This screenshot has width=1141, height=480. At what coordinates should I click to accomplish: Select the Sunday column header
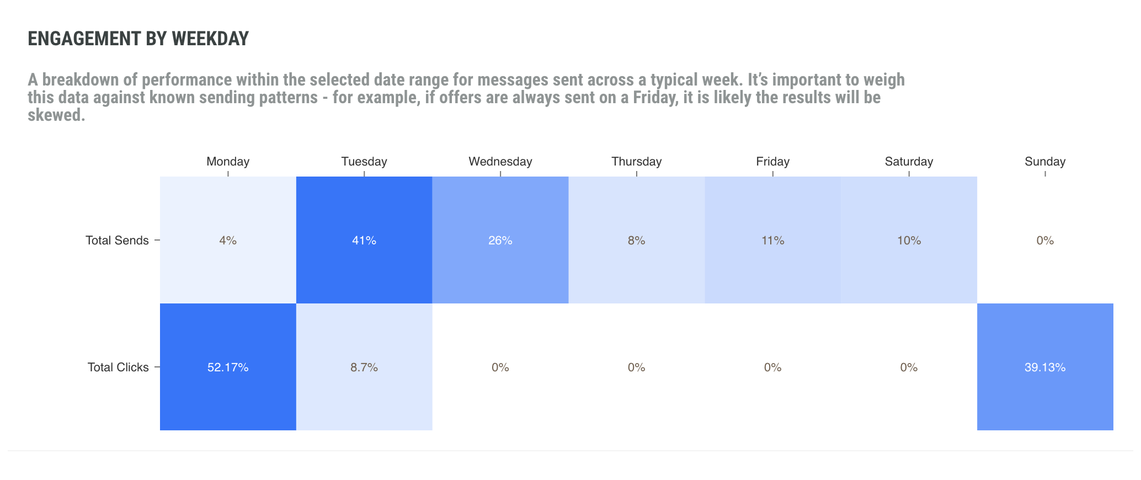tap(1045, 162)
